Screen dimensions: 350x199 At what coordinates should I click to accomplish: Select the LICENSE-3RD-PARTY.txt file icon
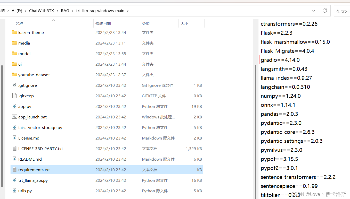[14, 149]
